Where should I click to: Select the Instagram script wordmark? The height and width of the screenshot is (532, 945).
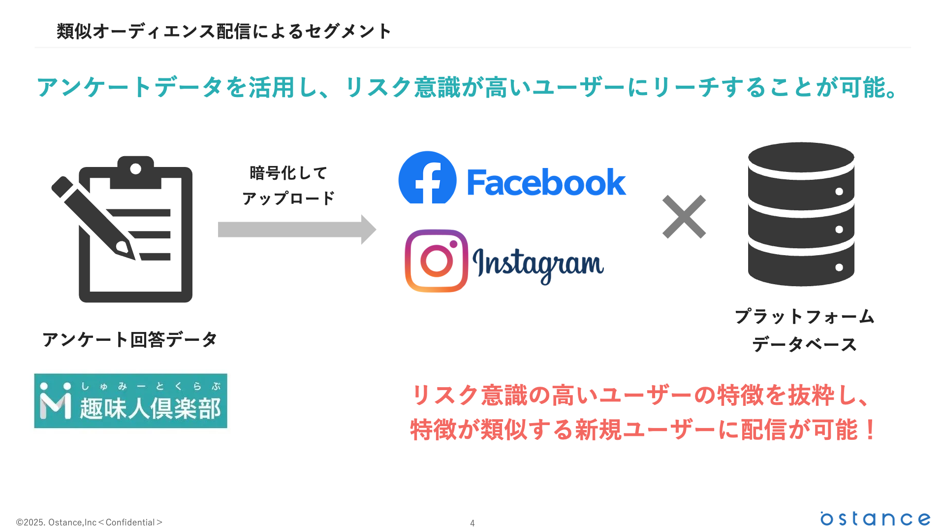pyautogui.click(x=538, y=265)
